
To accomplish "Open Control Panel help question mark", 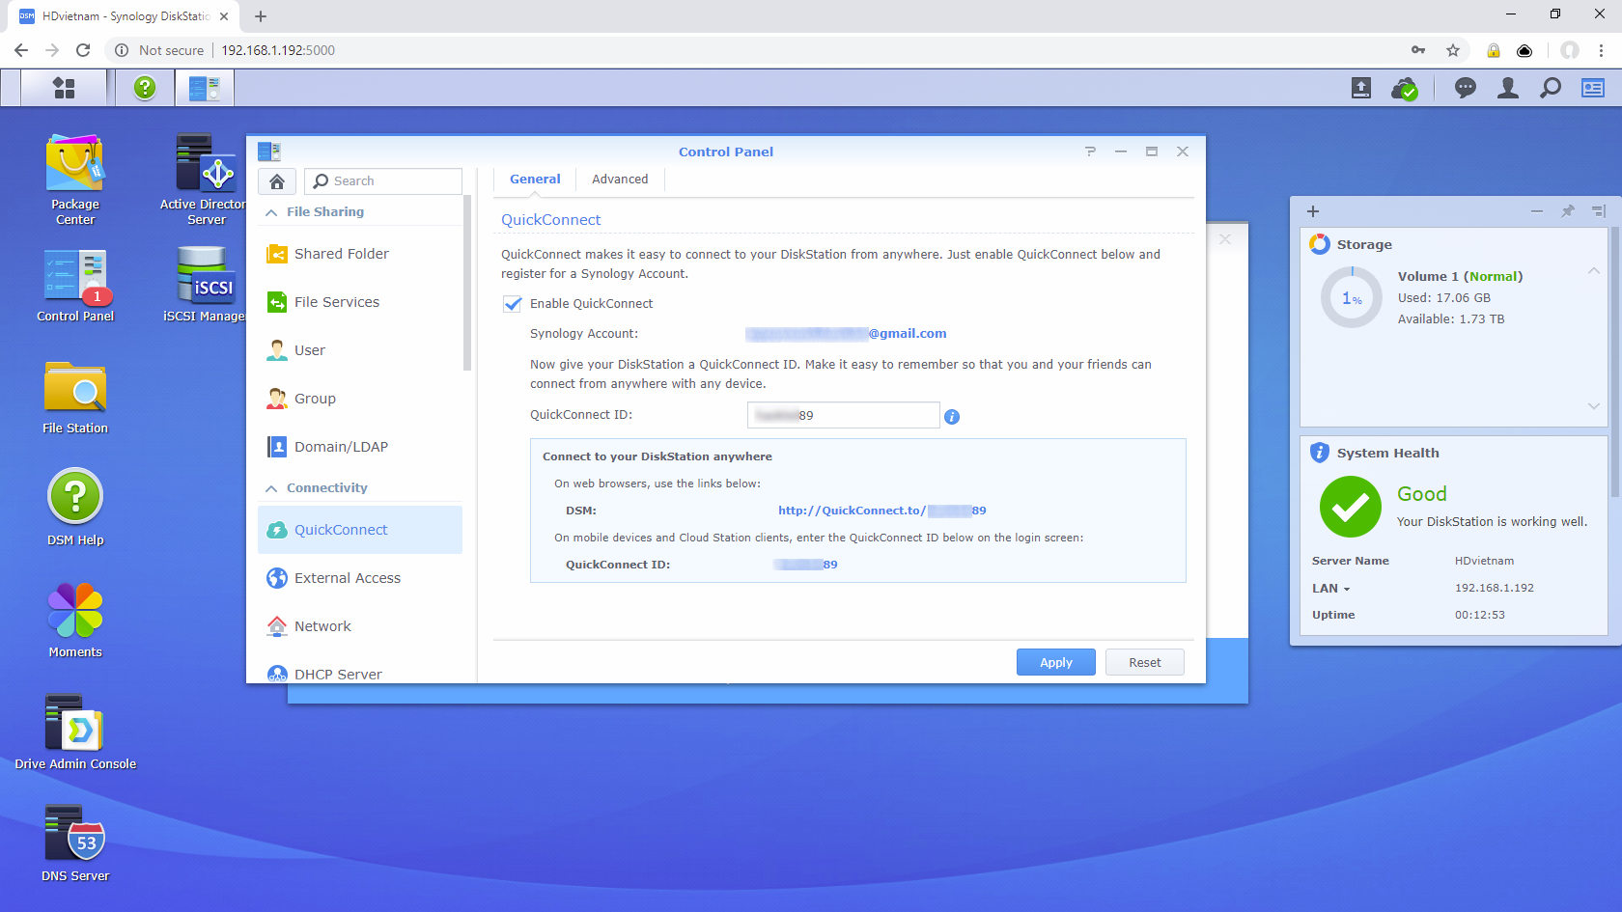I will point(1090,152).
